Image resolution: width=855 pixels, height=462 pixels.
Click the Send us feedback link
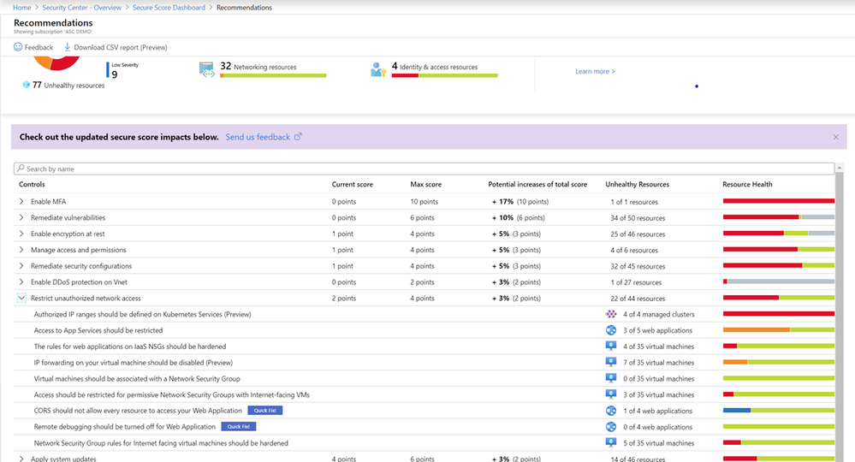258,137
